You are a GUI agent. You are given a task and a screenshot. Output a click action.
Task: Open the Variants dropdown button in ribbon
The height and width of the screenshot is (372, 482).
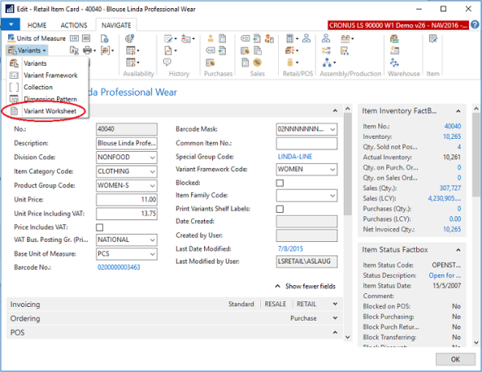point(27,50)
